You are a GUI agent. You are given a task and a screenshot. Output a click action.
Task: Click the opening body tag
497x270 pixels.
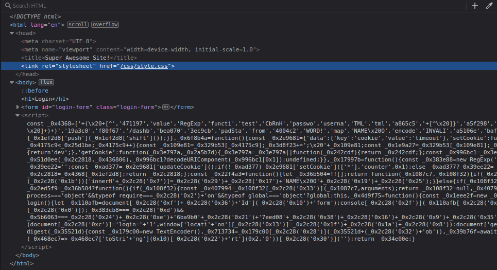26,82
